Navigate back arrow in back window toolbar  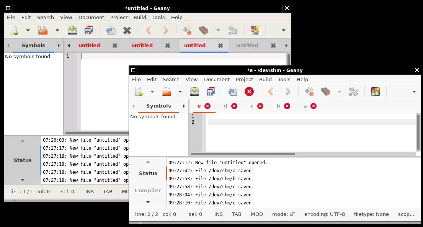coord(148,30)
